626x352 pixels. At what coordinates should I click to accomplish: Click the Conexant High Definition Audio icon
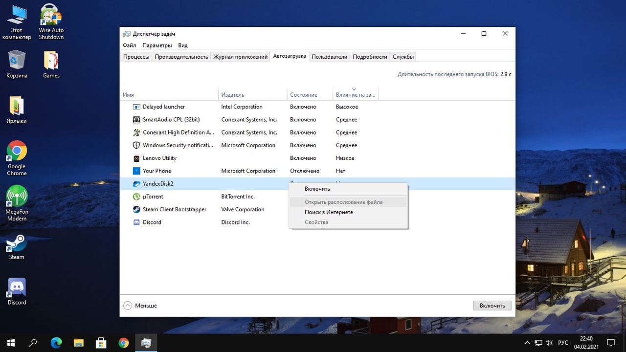[x=136, y=132]
